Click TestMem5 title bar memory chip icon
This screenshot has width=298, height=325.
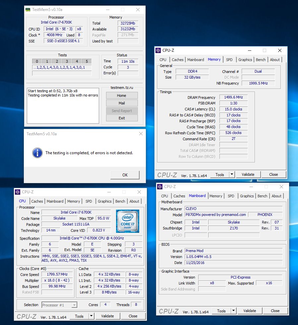tap(28, 10)
